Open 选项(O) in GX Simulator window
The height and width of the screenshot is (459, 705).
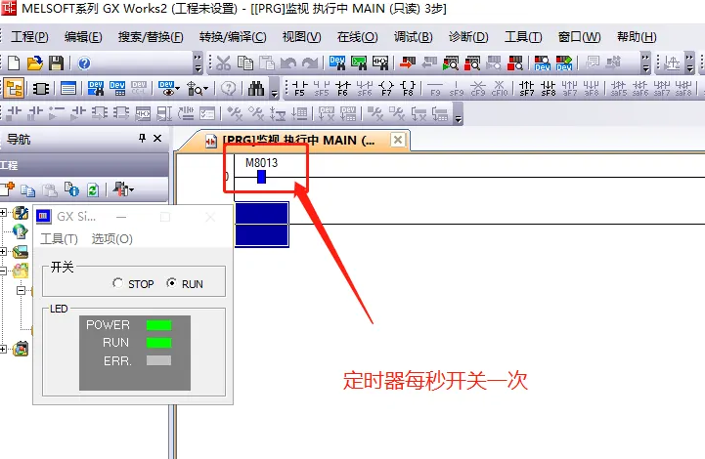tap(111, 238)
